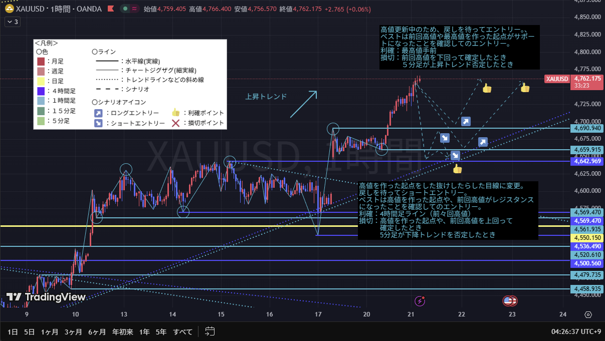Click the XAUUSD 1時間 OANDA symbol title
The image size is (605, 341).
point(59,9)
